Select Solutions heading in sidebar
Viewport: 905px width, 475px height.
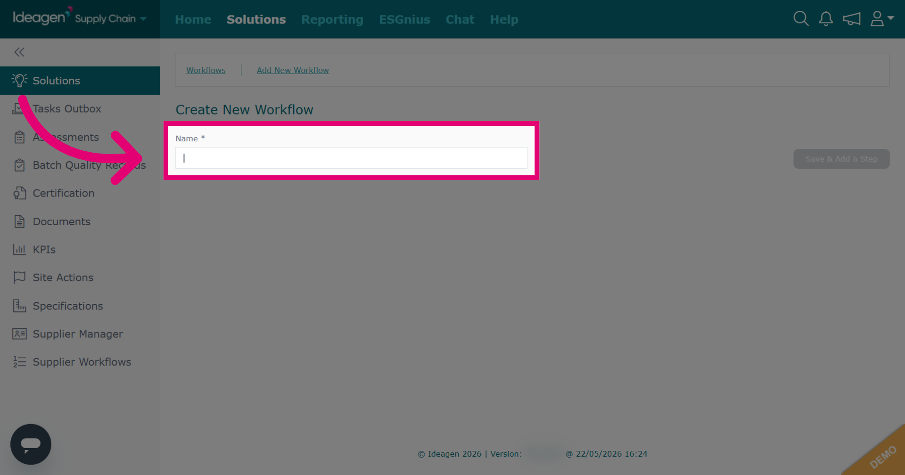(80, 81)
